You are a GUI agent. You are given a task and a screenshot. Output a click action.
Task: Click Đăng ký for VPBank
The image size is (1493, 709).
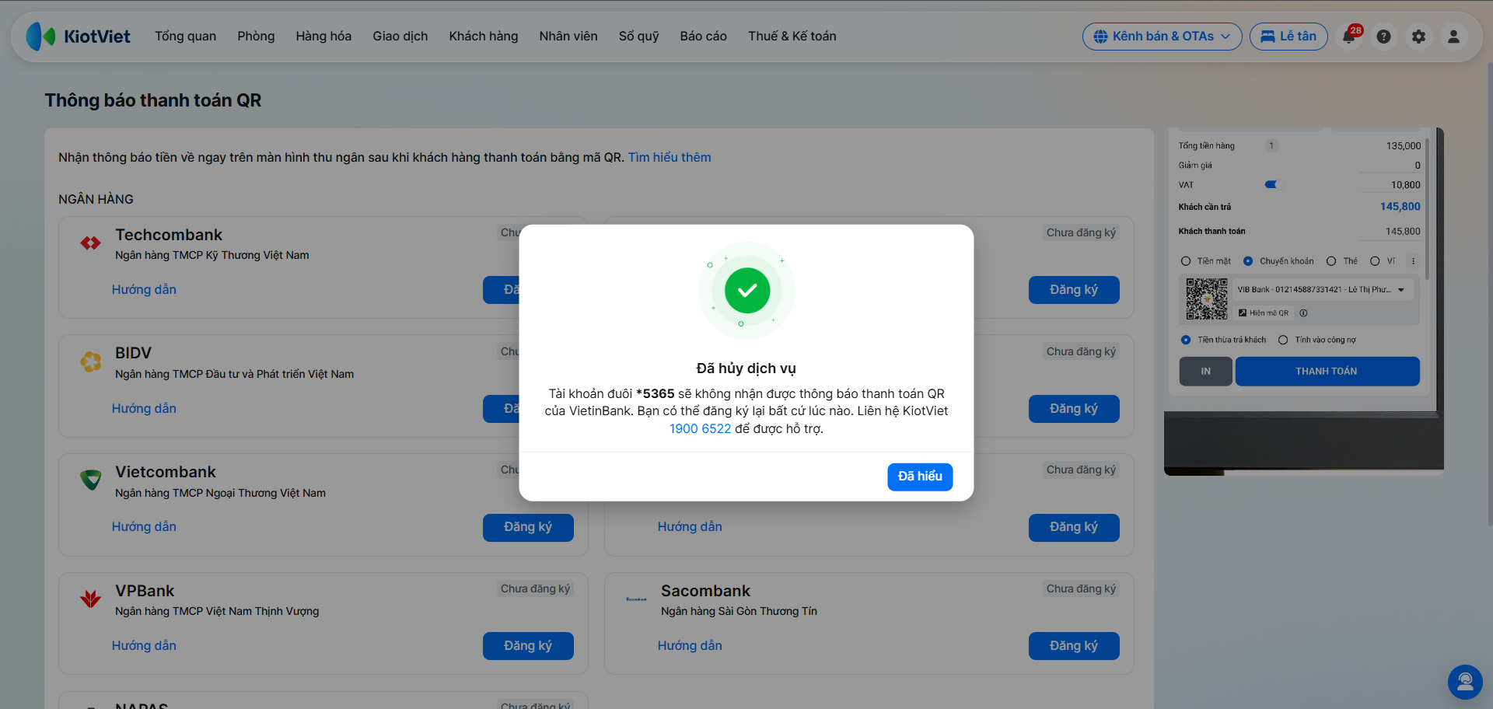point(528,646)
